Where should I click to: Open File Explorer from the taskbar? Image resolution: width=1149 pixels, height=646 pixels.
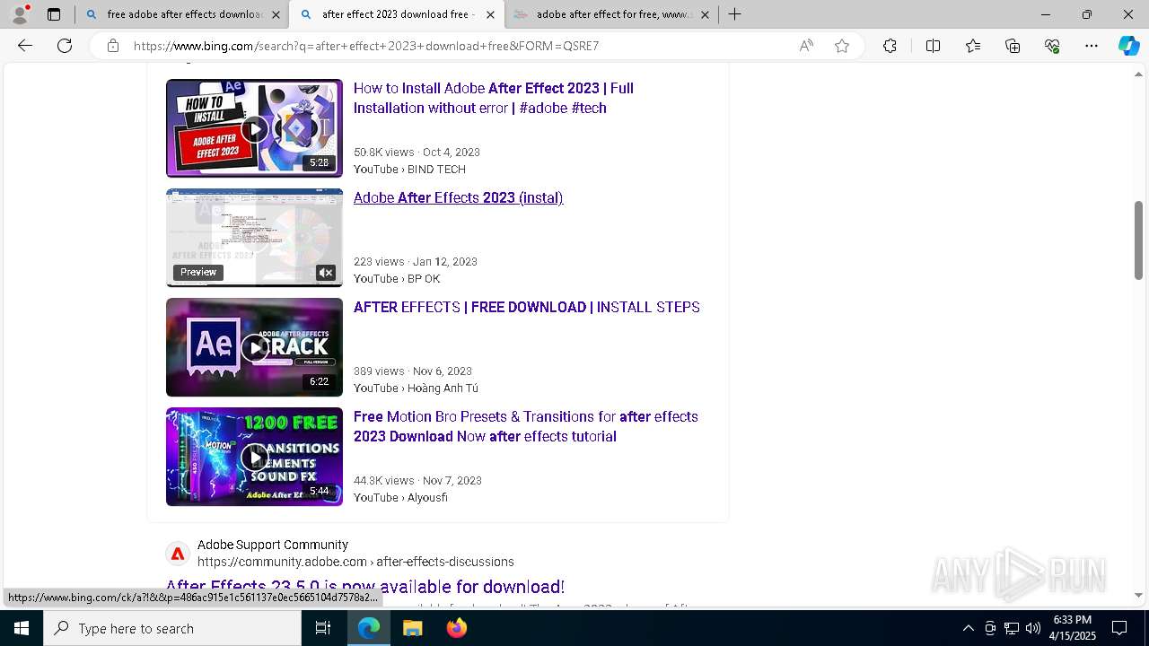412,628
